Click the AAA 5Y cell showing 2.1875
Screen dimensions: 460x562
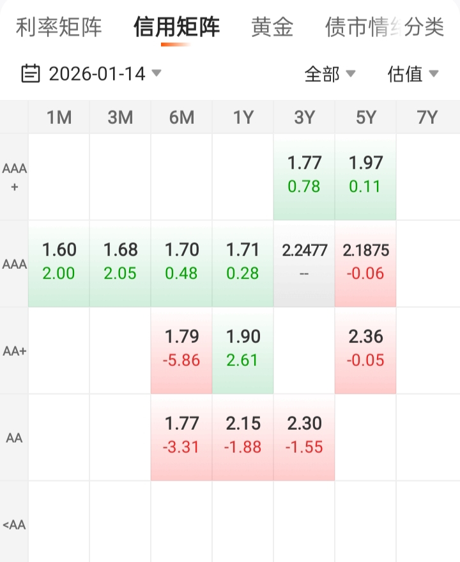pyautogui.click(x=365, y=262)
